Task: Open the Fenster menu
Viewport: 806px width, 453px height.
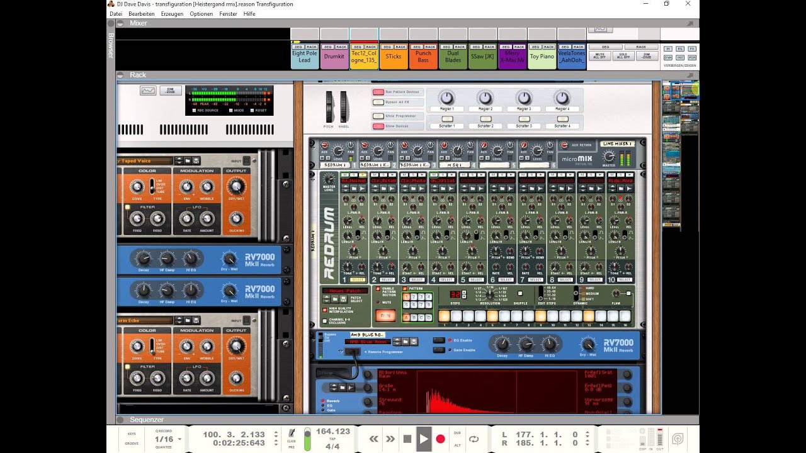Action: coord(229,13)
